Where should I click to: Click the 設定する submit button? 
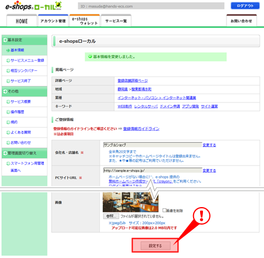click(x=155, y=246)
